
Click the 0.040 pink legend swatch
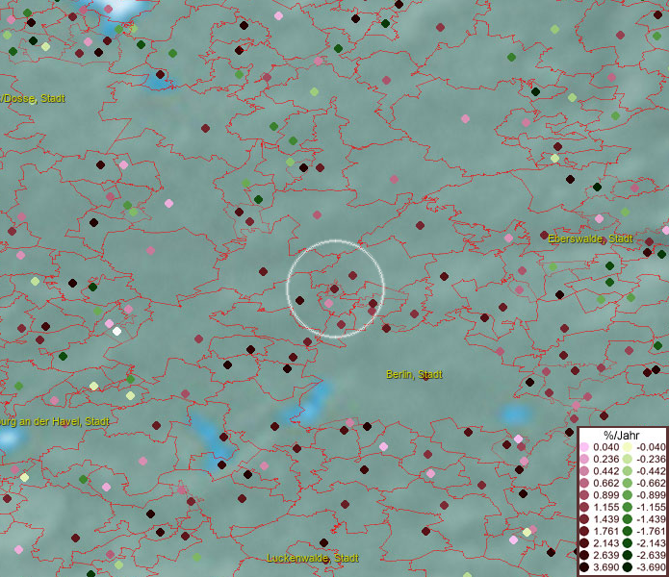pyautogui.click(x=584, y=447)
